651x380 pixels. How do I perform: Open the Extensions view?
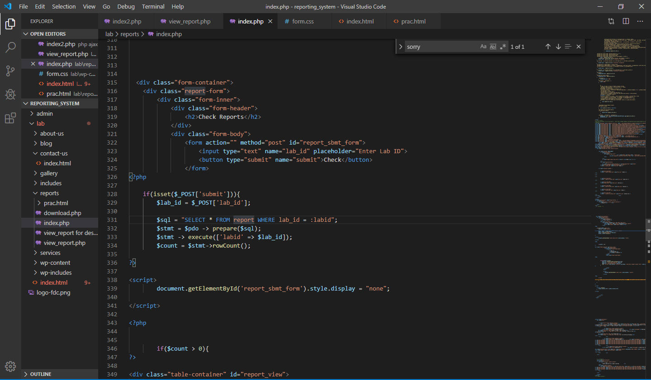(10, 118)
